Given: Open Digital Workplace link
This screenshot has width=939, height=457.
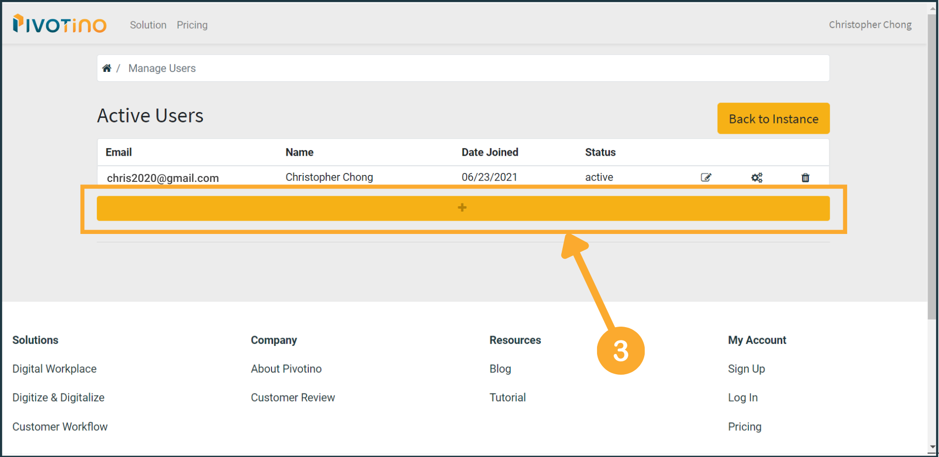Looking at the screenshot, I should pyautogui.click(x=55, y=369).
